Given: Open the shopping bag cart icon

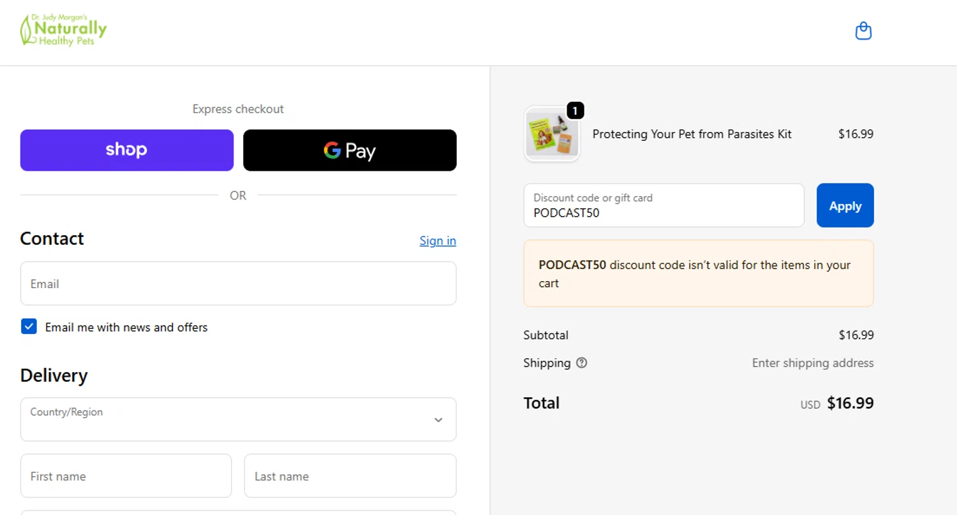Looking at the screenshot, I should click(x=863, y=31).
